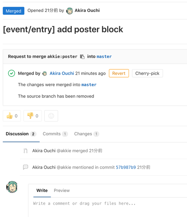
Task: Click the merge icon in merged activity row
Action: (x=25, y=151)
